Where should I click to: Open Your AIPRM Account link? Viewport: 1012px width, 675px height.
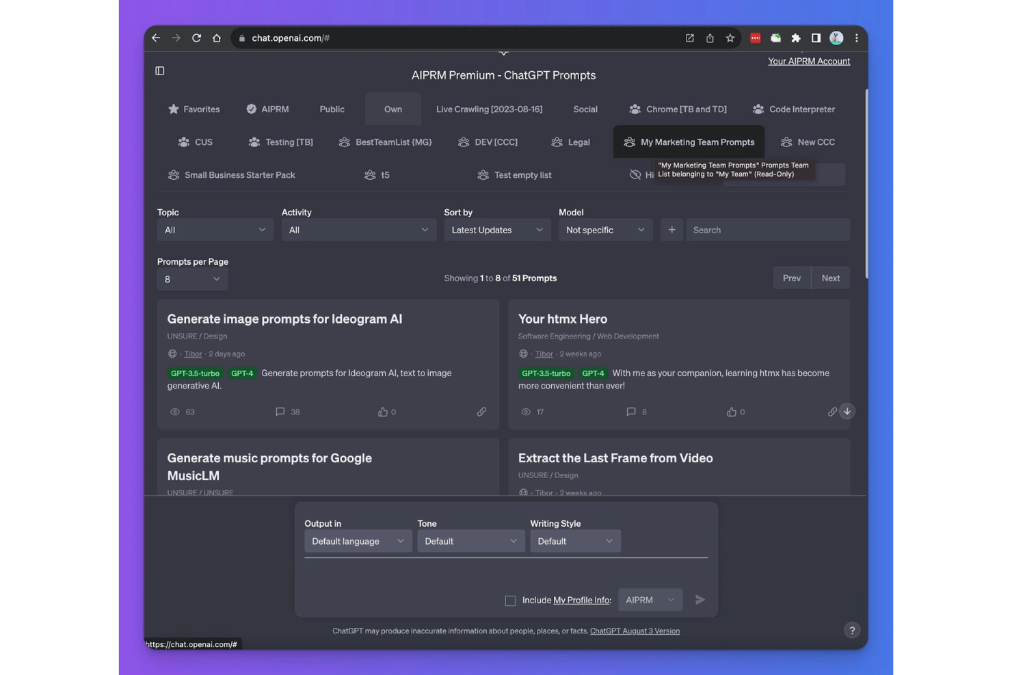809,61
